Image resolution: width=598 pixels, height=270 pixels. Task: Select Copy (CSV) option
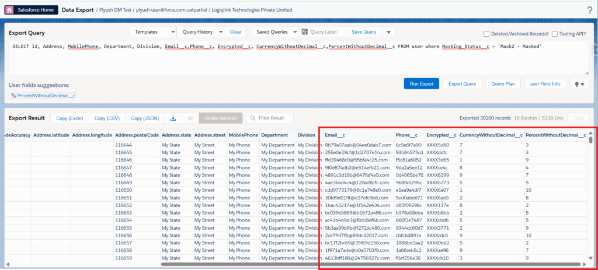click(x=107, y=118)
